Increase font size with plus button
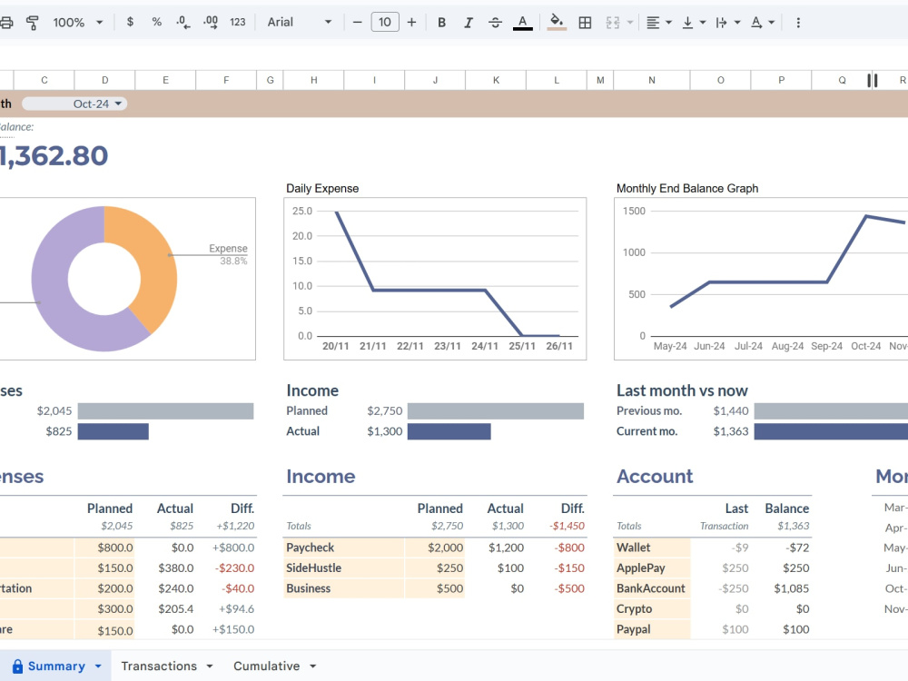This screenshot has width=908, height=681. click(411, 22)
